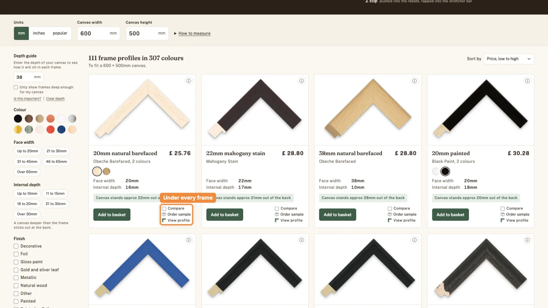548x308 pixels.
Task: Enable the Decorative finish filter
Action: pos(16,246)
